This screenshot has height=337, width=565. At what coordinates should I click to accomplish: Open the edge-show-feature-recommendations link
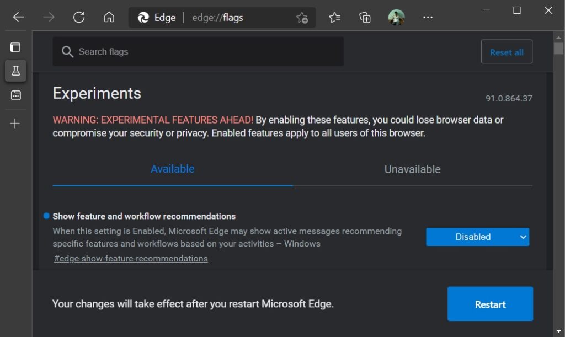(130, 258)
